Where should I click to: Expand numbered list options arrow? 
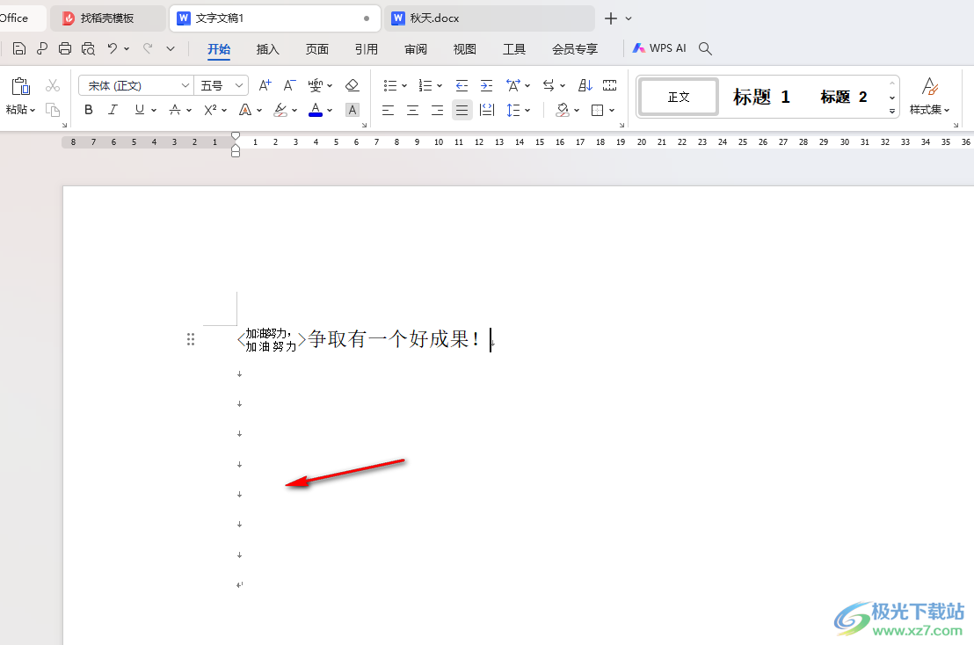440,85
